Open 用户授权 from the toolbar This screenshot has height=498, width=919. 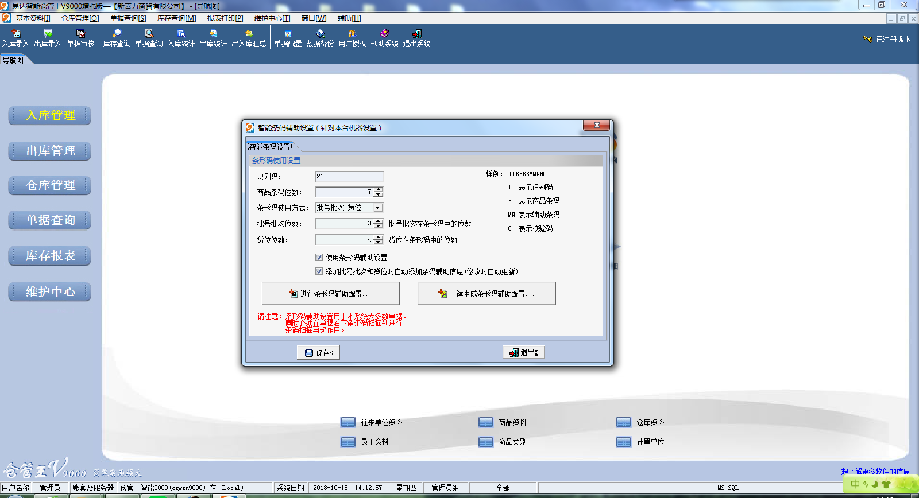[x=352, y=38]
